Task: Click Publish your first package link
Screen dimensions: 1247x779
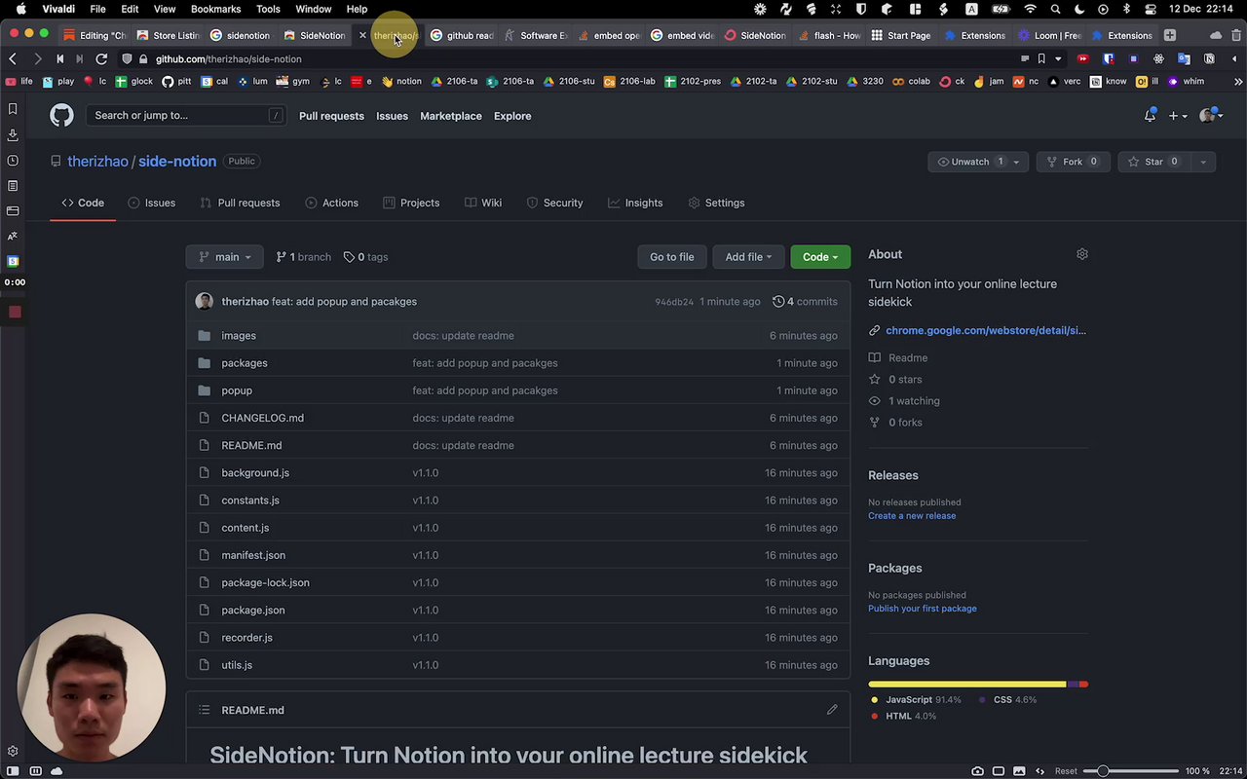Action: [x=923, y=609]
